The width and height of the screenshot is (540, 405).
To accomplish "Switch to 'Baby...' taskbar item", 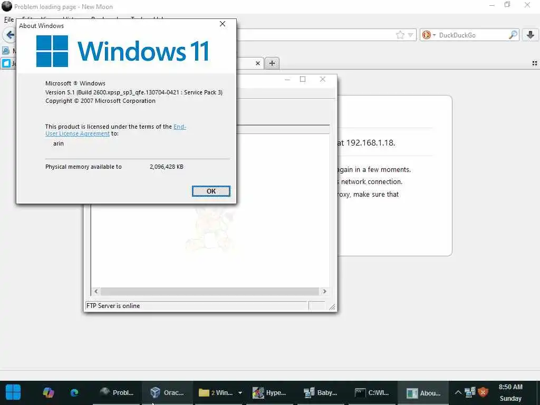I will coord(320,392).
